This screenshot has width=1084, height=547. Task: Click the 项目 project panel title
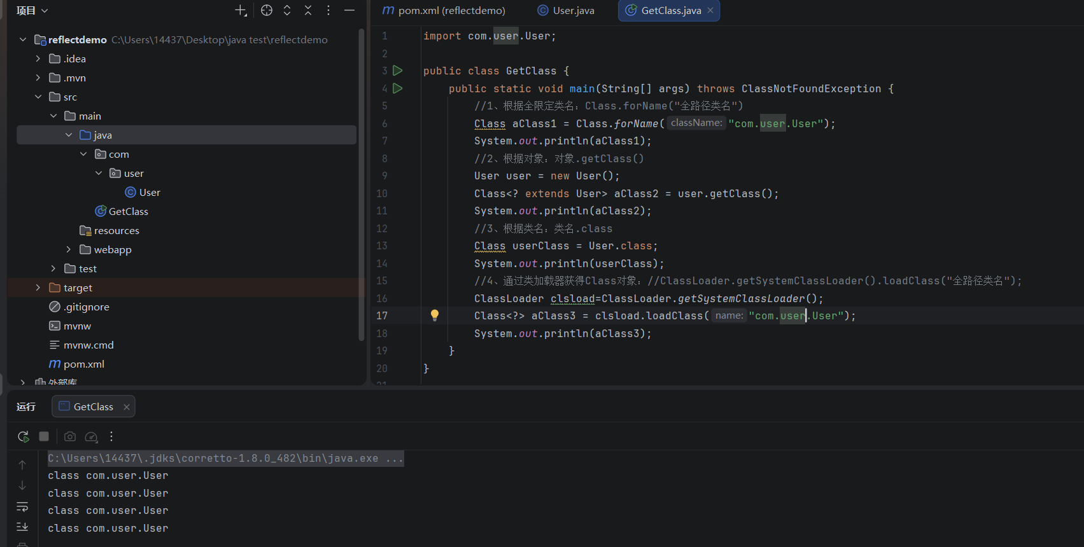26,11
